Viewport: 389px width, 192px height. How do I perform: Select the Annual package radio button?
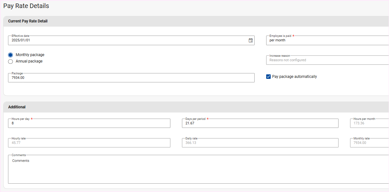pos(11,61)
